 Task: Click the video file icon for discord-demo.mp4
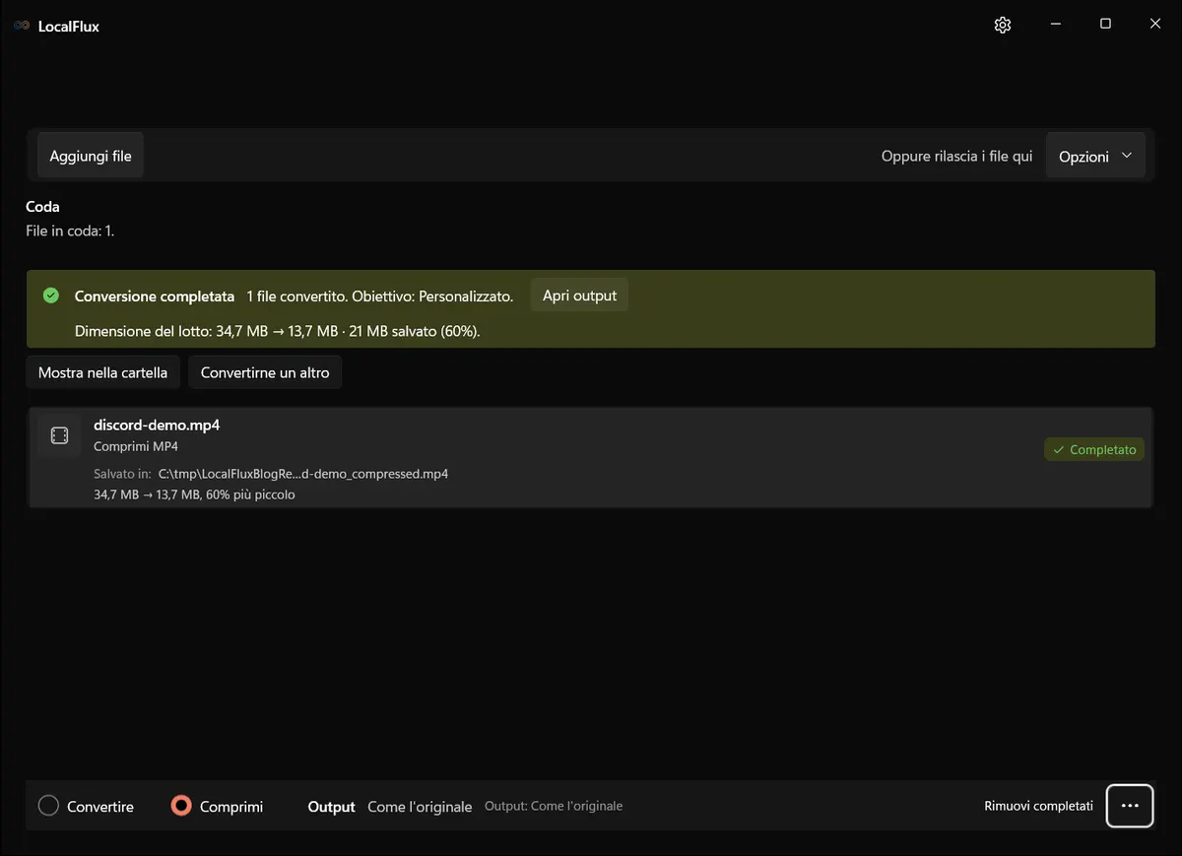59,435
